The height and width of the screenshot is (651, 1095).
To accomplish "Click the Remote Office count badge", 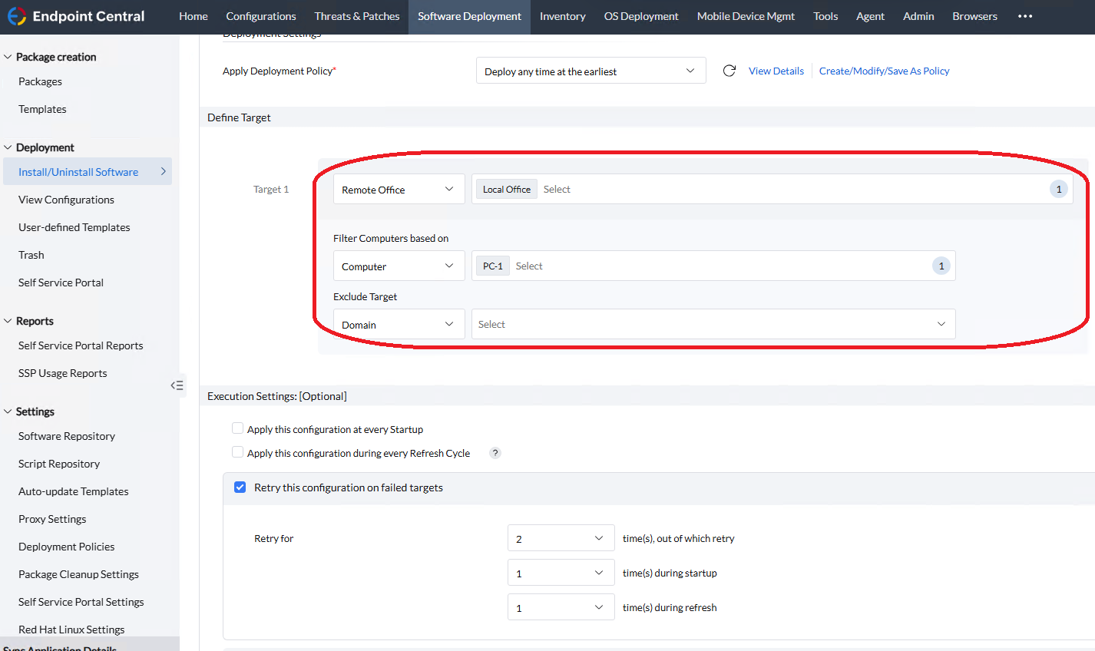I will (x=1058, y=189).
